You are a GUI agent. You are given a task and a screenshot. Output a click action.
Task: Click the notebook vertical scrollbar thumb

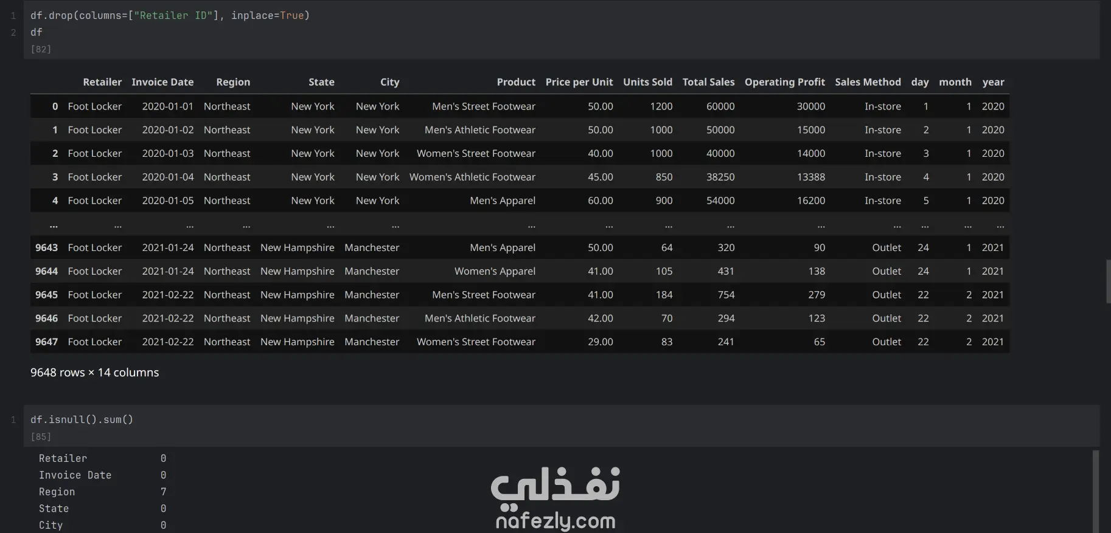(1108, 281)
